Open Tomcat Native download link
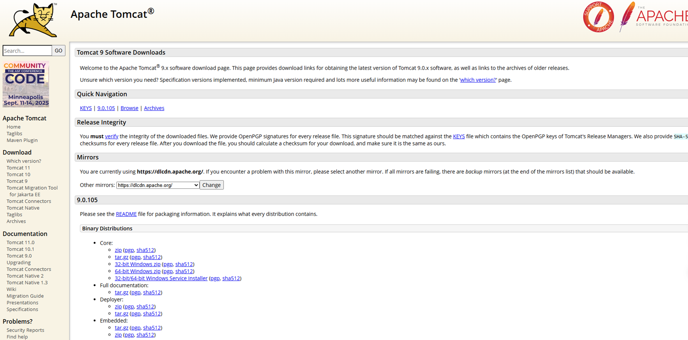Screen dimensions: 688x340 pyautogui.click(x=23, y=208)
